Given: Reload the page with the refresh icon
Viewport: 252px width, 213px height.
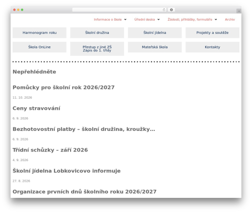Looking at the screenshot, I should 164,10.
